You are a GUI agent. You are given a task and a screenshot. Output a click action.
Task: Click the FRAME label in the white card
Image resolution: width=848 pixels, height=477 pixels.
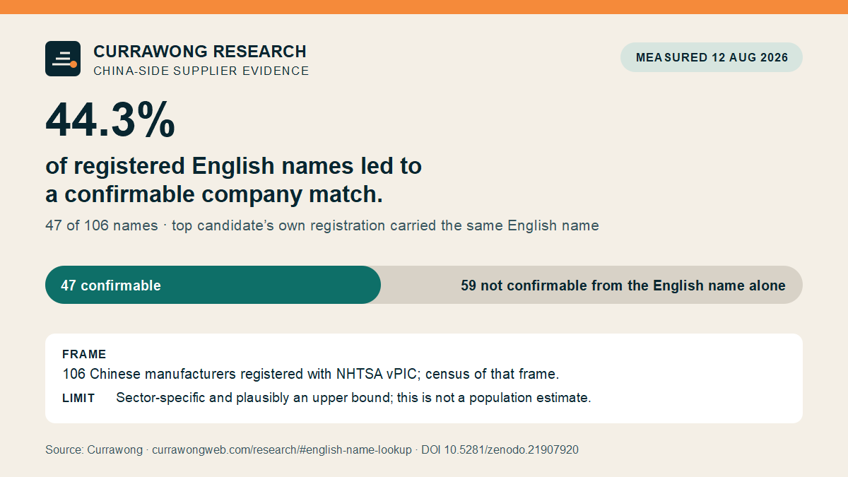84,355
